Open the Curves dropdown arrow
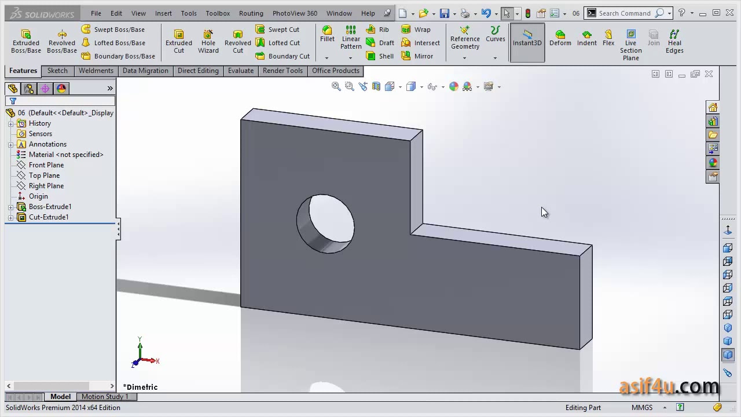 [x=495, y=58]
